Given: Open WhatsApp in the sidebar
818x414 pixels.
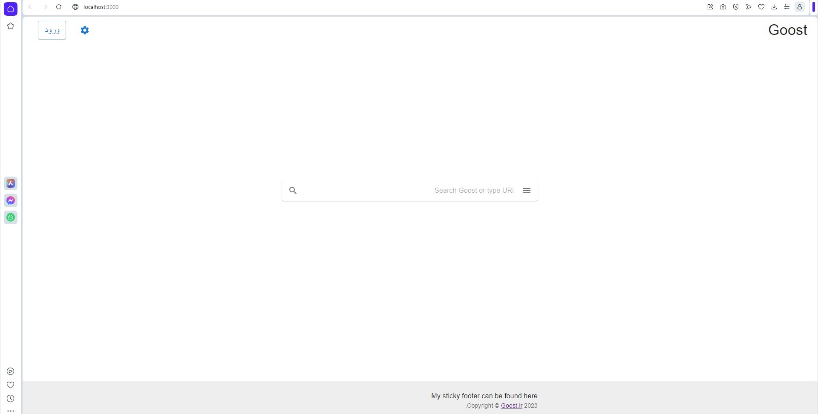Looking at the screenshot, I should click(x=11, y=217).
